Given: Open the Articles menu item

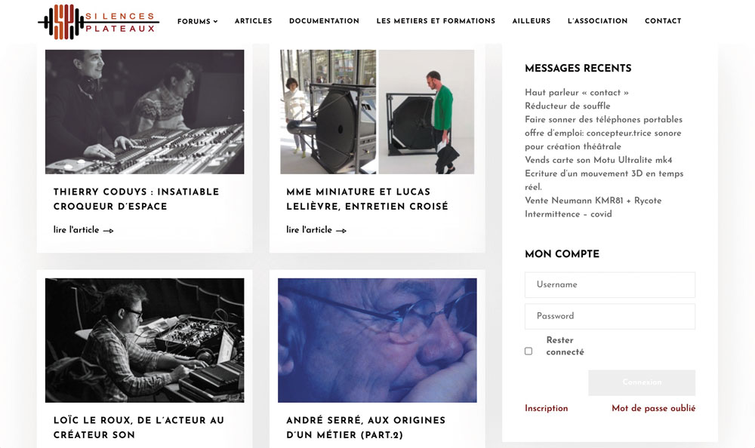Looking at the screenshot, I should pyautogui.click(x=253, y=21).
